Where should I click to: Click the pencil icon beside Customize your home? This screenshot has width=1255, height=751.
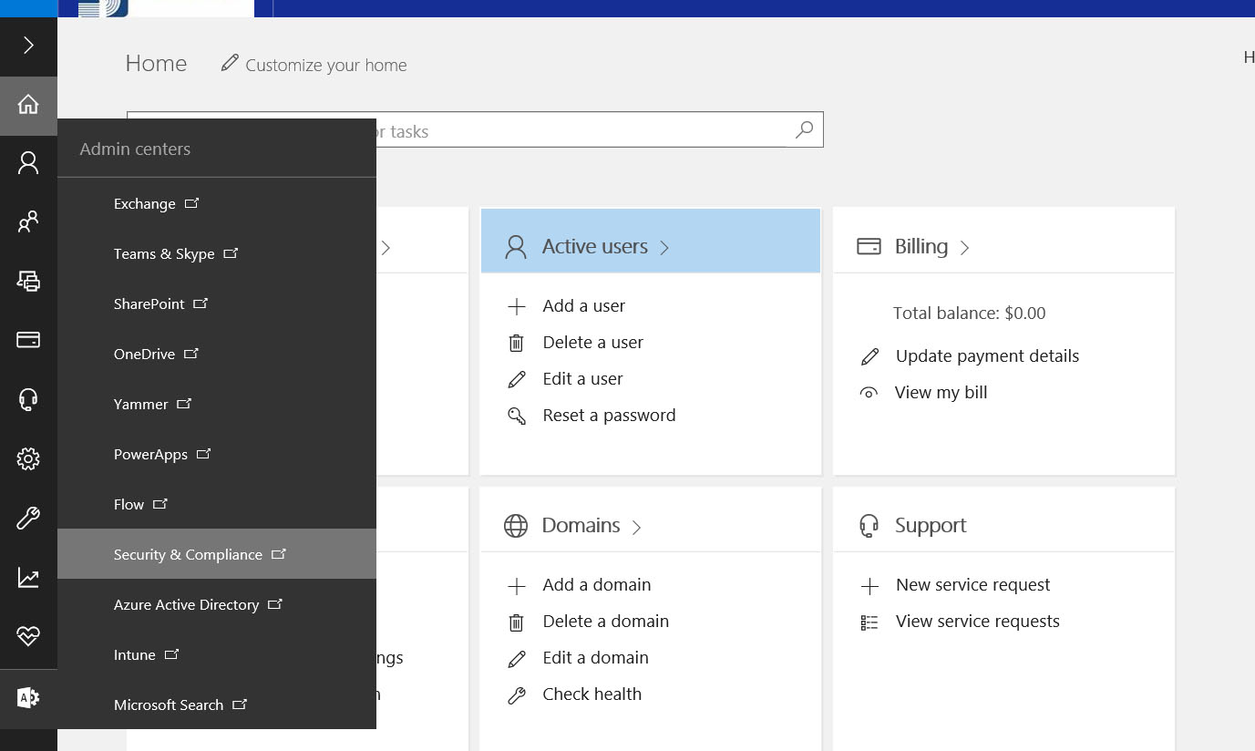pos(230,63)
